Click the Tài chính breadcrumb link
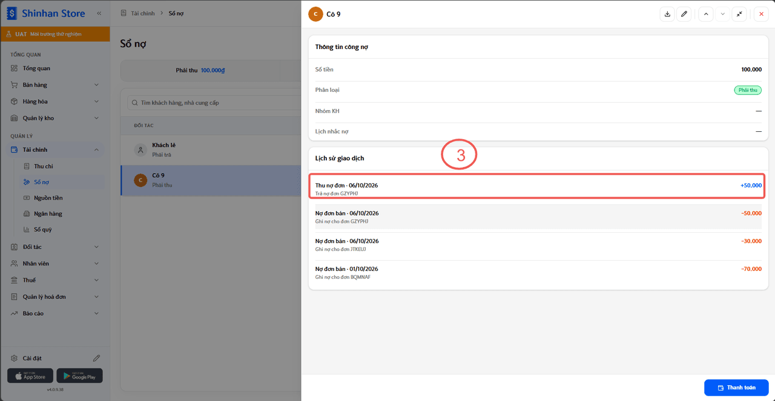 143,13
